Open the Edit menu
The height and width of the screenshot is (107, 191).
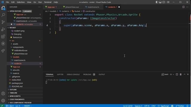point(13,2)
